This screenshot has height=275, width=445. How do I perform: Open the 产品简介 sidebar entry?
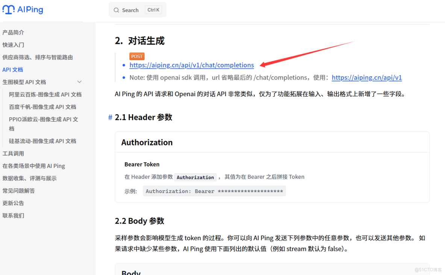coord(14,32)
